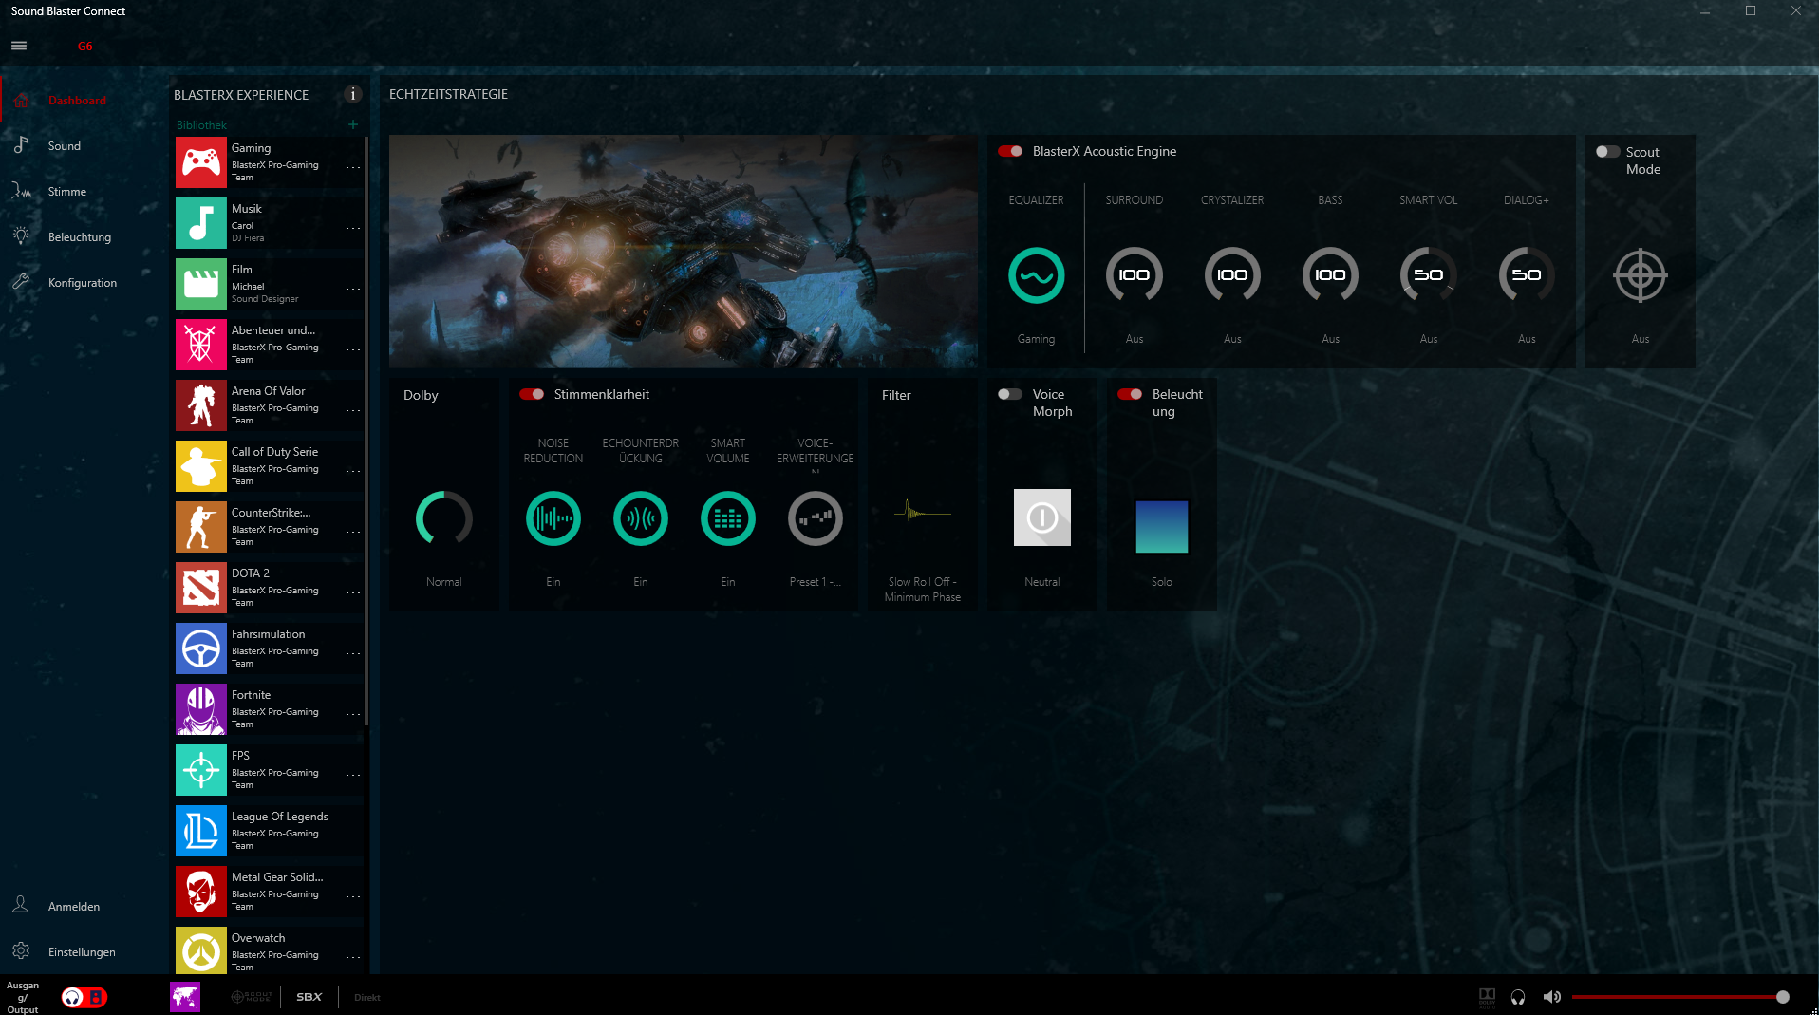Toggle the Stimmenklarheit switch
The width and height of the screenshot is (1819, 1015).
pos(532,394)
